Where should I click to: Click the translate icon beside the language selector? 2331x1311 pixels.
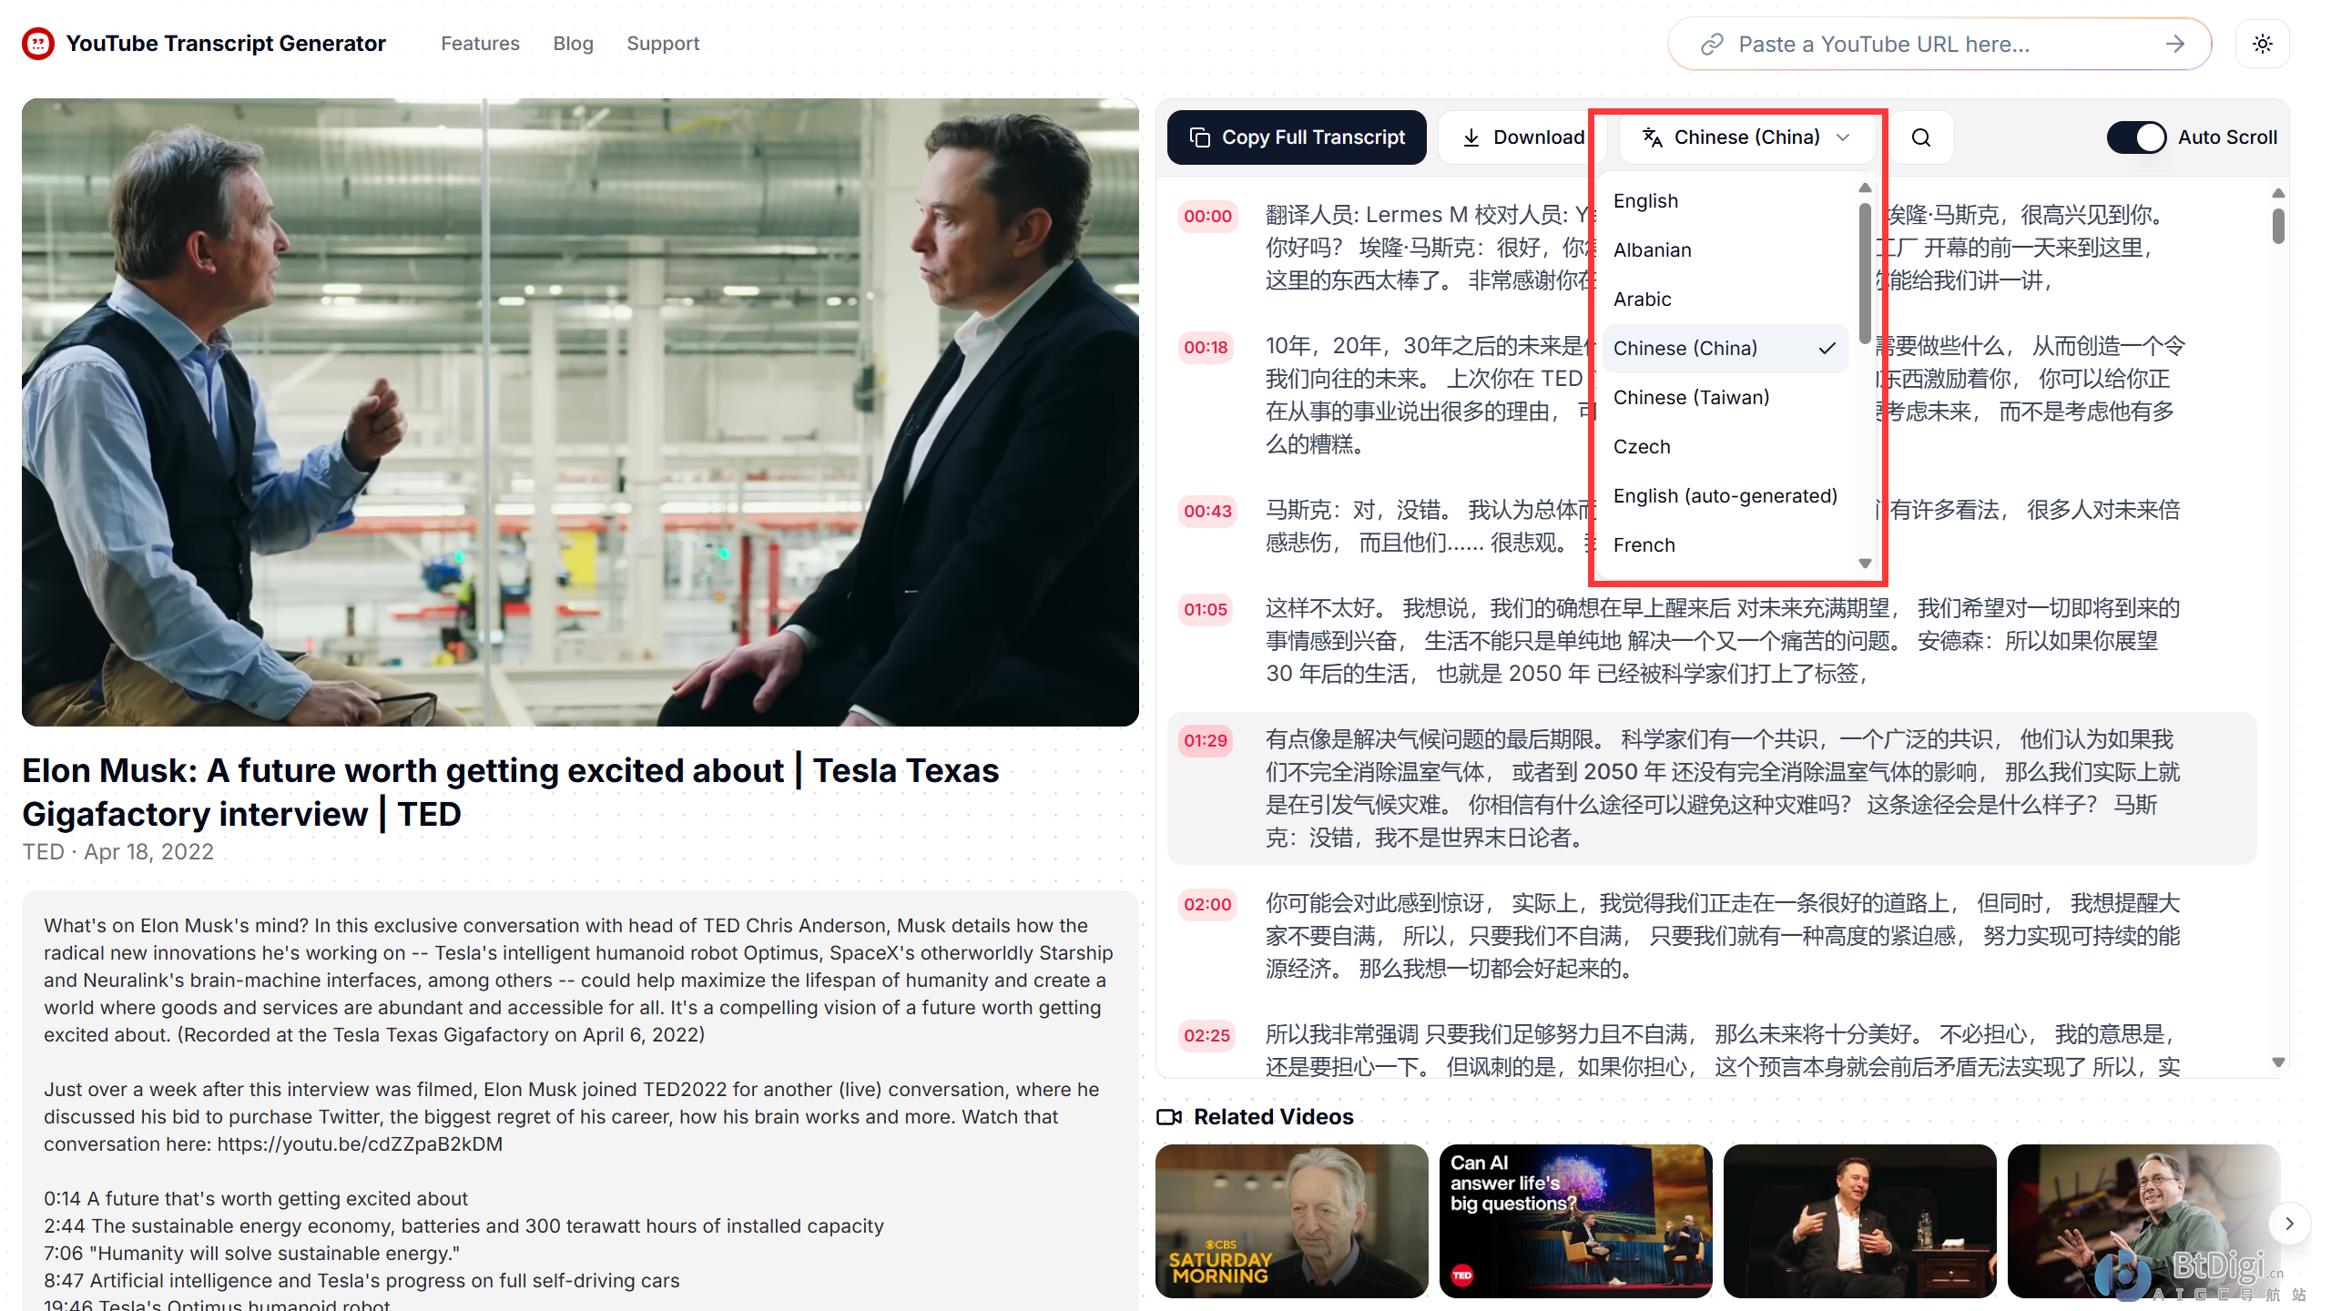pyautogui.click(x=1652, y=137)
